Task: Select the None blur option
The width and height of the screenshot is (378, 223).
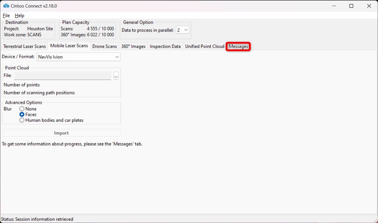Action: pyautogui.click(x=28, y=109)
